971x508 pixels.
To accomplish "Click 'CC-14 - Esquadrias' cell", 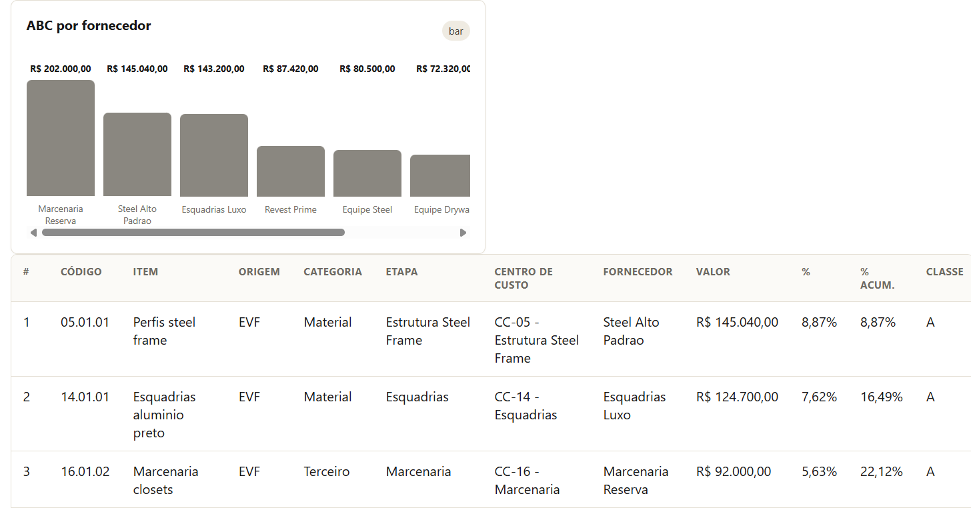I will click(526, 406).
